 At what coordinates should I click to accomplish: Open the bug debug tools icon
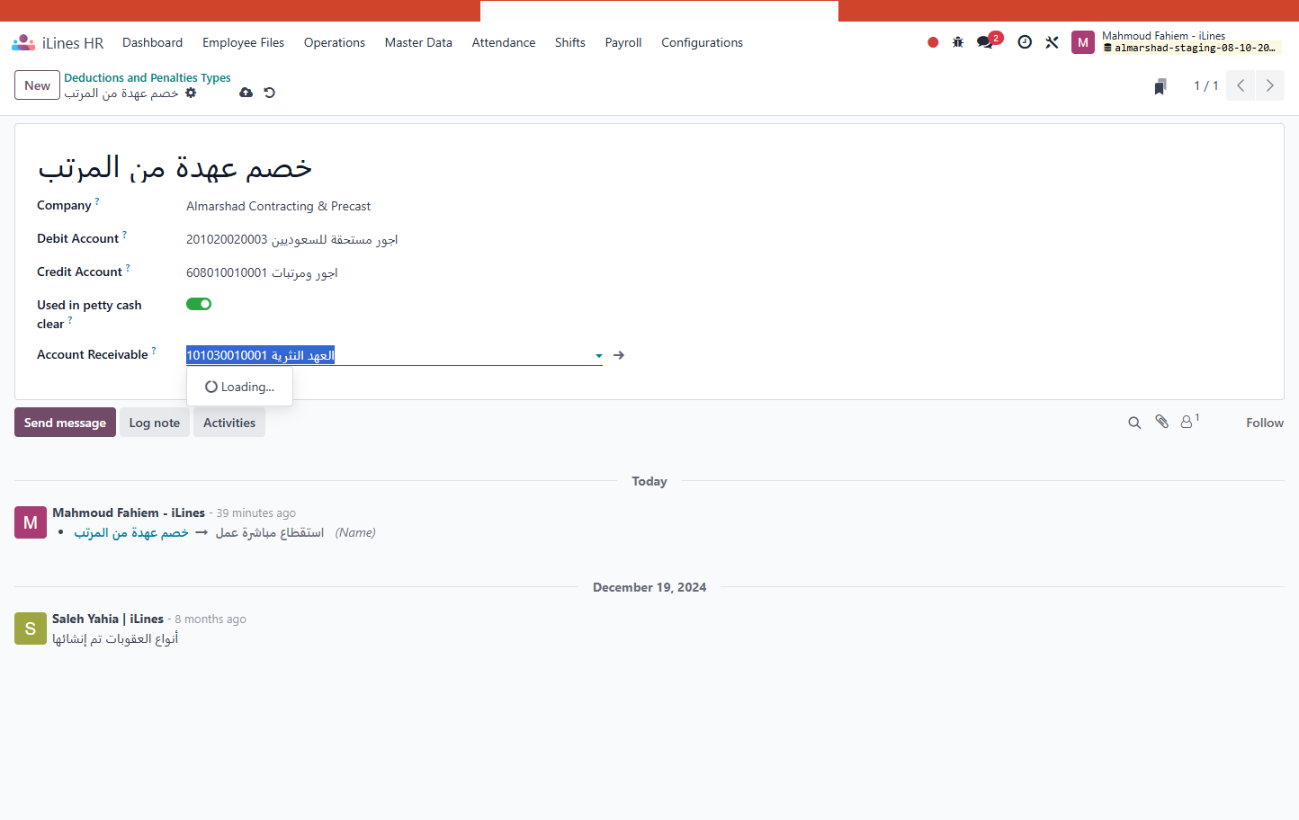958,42
